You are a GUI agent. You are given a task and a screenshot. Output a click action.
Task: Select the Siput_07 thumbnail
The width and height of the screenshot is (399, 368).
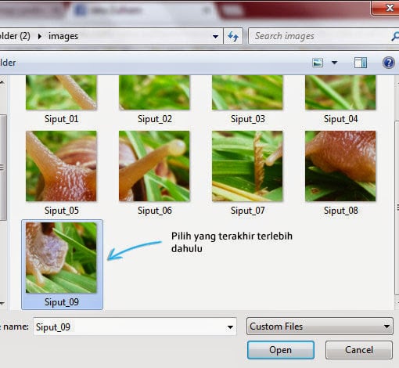pos(247,166)
